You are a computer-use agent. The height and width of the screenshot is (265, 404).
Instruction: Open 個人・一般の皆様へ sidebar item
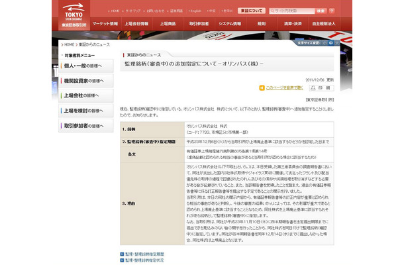click(86, 66)
